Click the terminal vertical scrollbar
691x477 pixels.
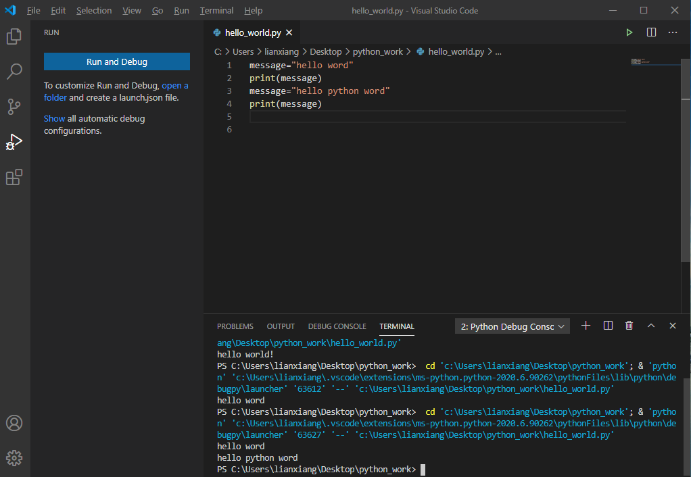(687, 427)
